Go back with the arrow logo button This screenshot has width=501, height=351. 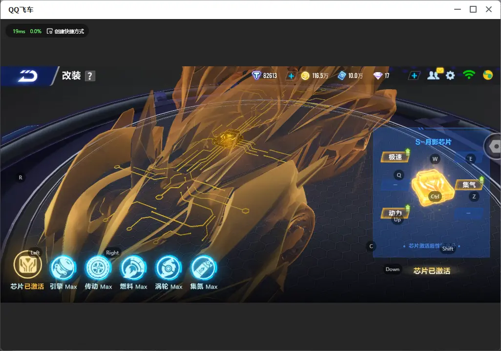click(x=27, y=76)
